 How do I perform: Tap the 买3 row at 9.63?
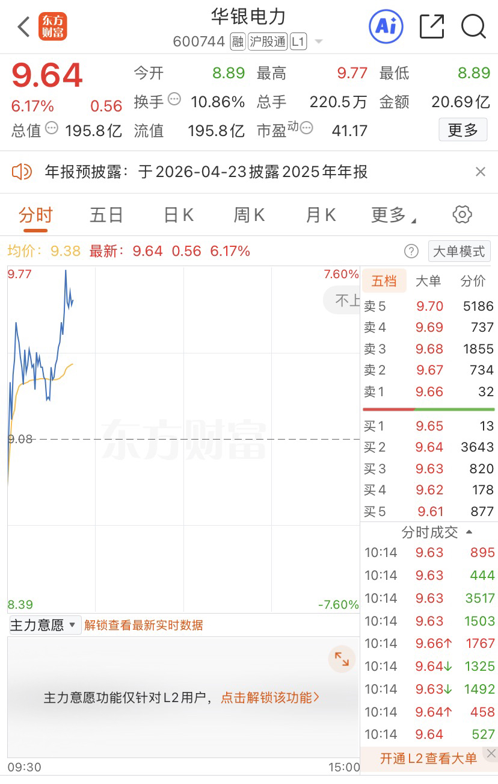coord(428,469)
